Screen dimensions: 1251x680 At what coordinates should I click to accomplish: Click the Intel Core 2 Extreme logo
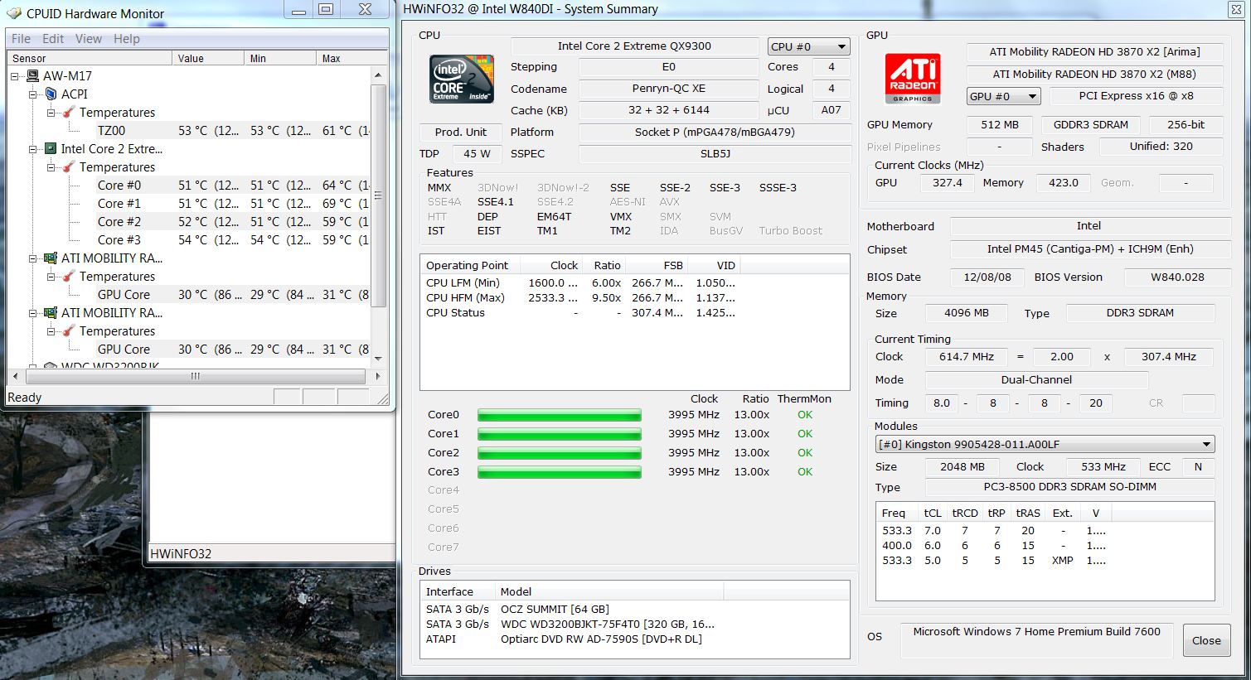(462, 79)
